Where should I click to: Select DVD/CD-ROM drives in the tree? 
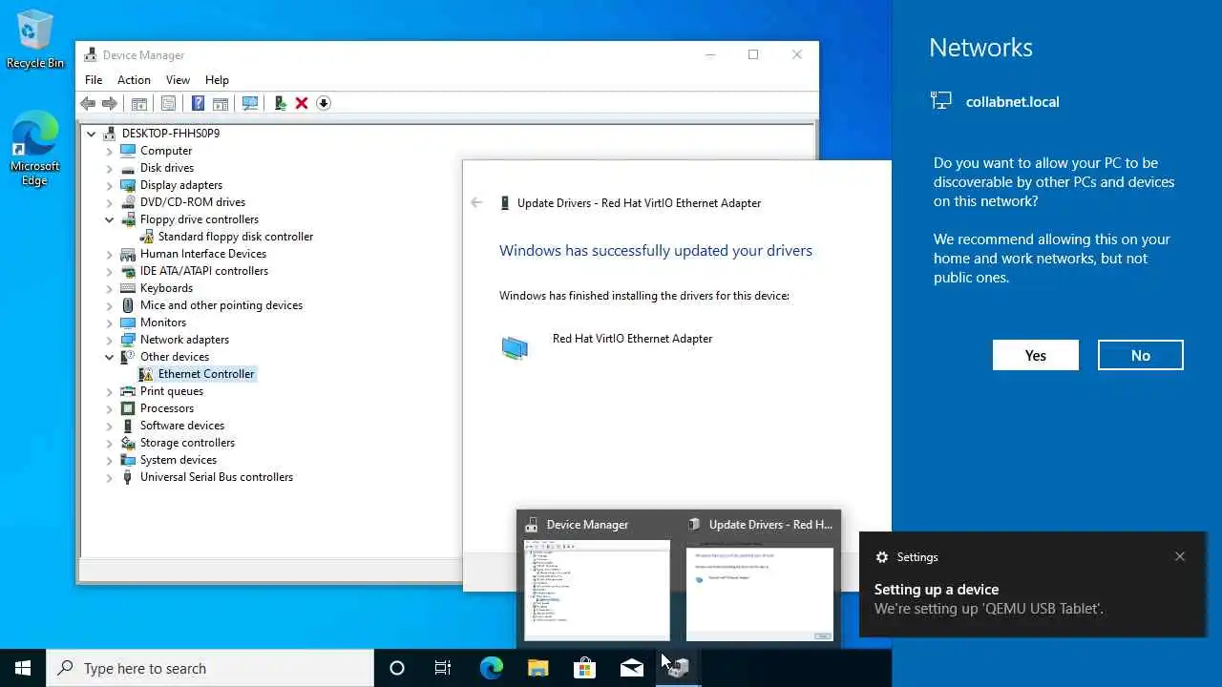(193, 202)
